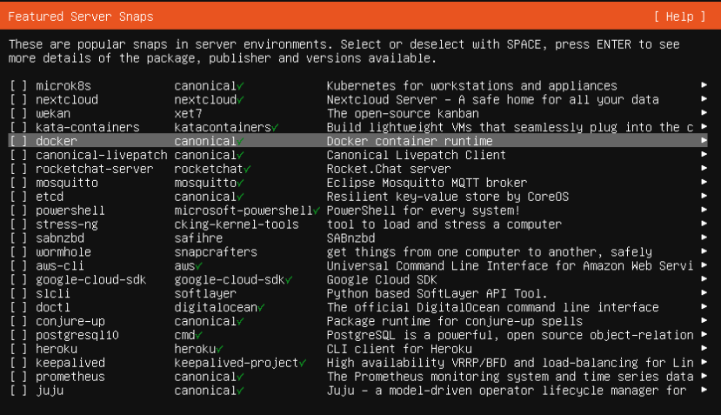Select the wekan open-source kanban description

click(x=402, y=113)
